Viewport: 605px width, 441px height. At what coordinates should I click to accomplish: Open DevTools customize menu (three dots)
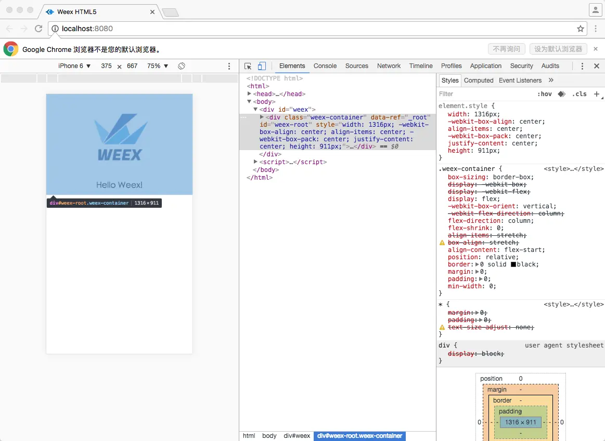pyautogui.click(x=582, y=66)
